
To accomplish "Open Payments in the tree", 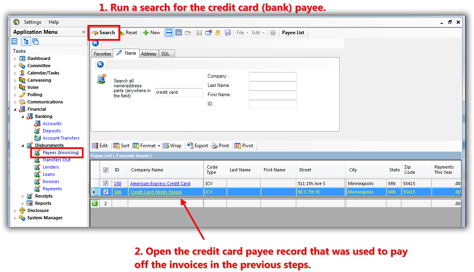I will [52, 189].
